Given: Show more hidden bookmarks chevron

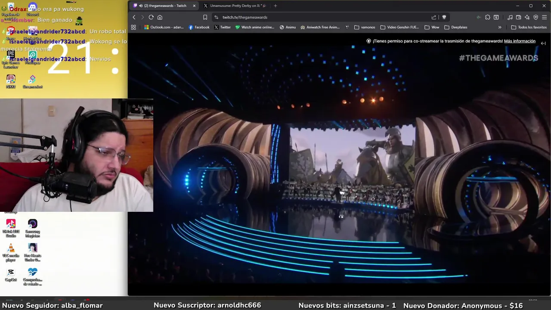Looking at the screenshot, I should tap(500, 27).
